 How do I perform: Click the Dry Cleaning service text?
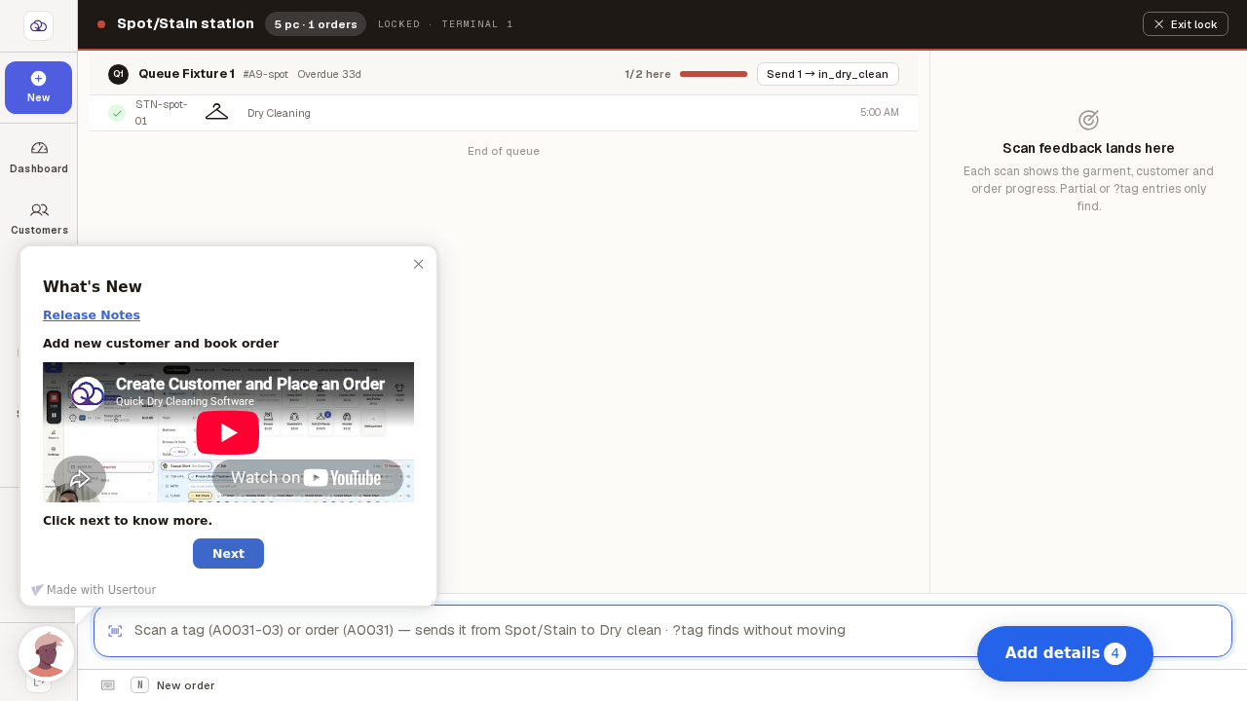pyautogui.click(x=279, y=113)
